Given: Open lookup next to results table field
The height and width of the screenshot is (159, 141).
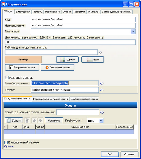Looking at the screenshot, I should pos(100,52).
